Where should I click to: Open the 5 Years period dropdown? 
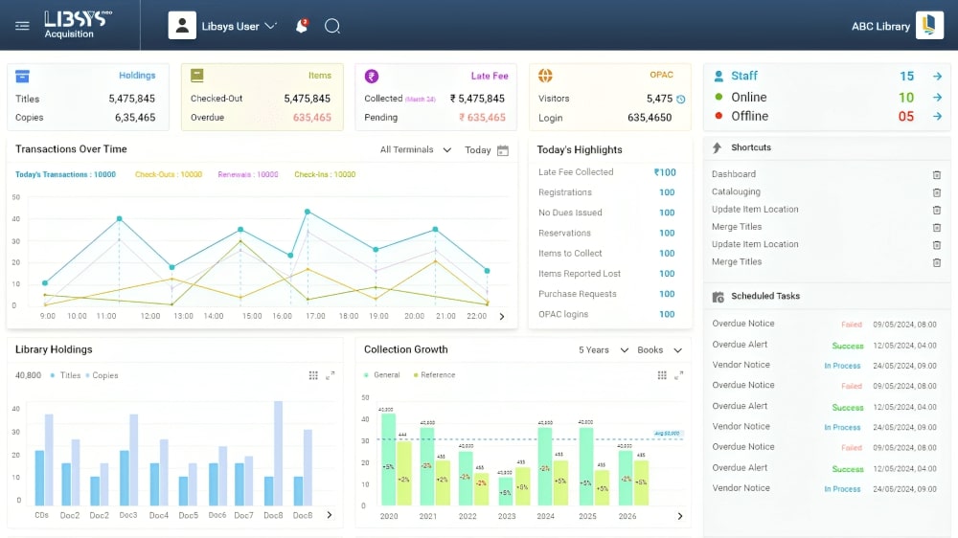[604, 350]
